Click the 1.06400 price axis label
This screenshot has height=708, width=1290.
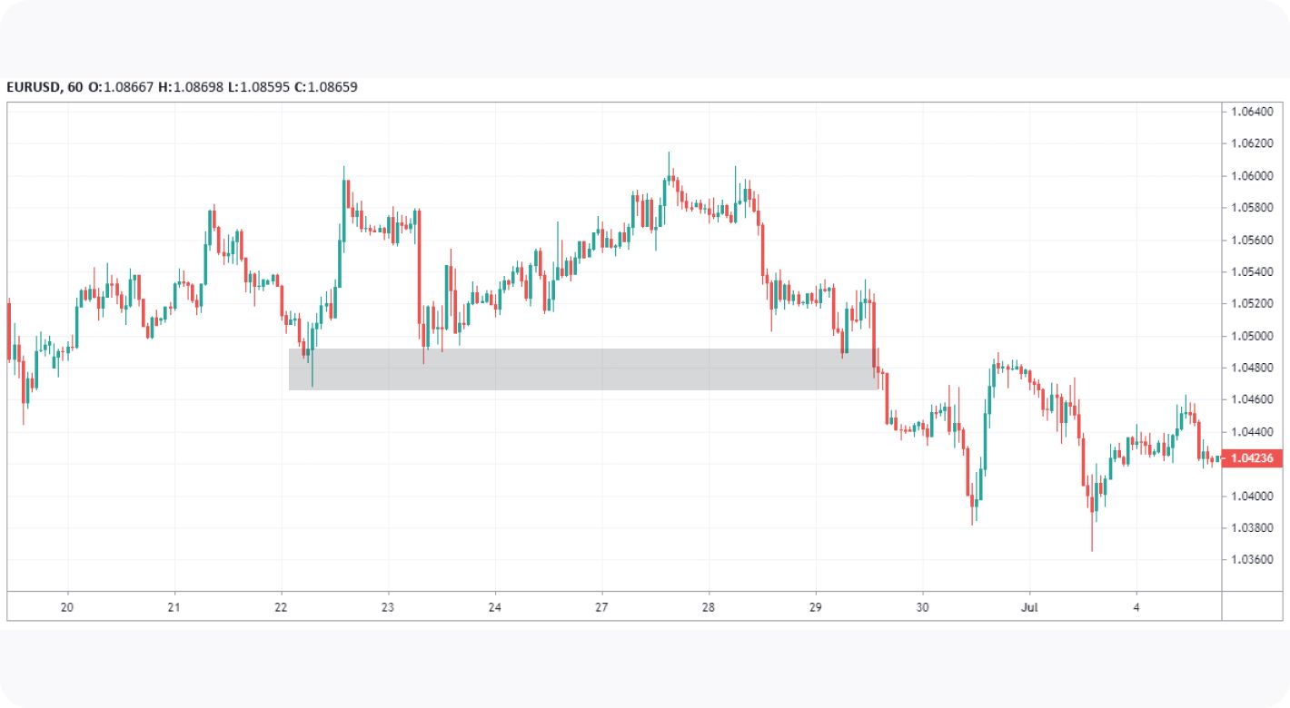(1251, 112)
